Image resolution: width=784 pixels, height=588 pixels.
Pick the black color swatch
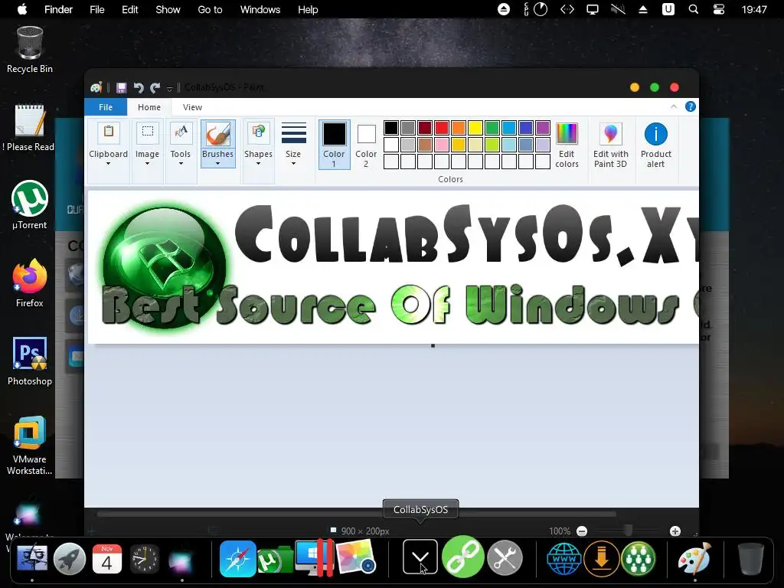tap(391, 128)
